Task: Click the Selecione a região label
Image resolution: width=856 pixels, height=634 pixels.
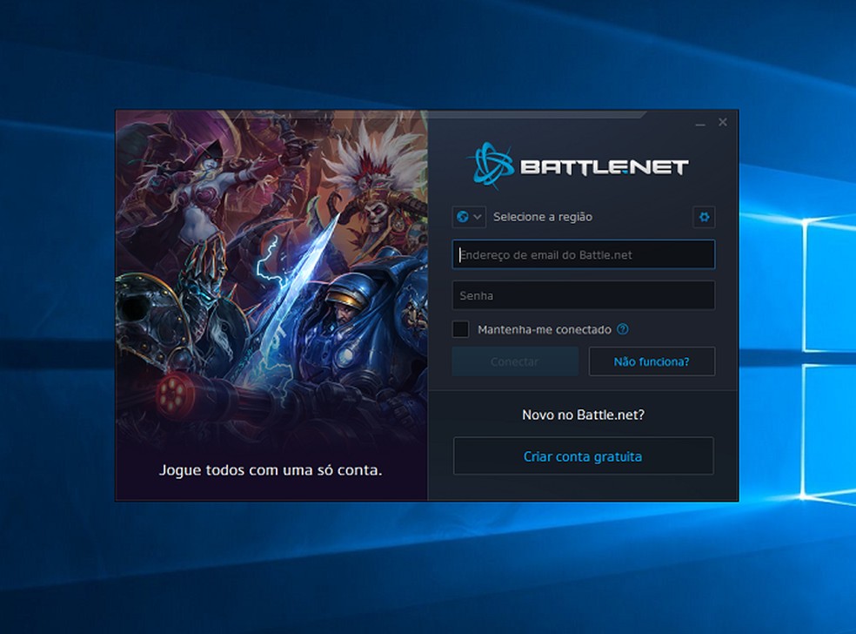Action: coord(543,217)
